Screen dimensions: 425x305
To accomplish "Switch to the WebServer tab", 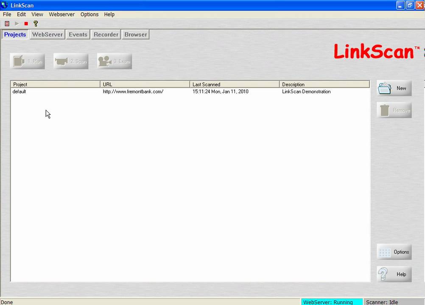I will click(x=48, y=35).
